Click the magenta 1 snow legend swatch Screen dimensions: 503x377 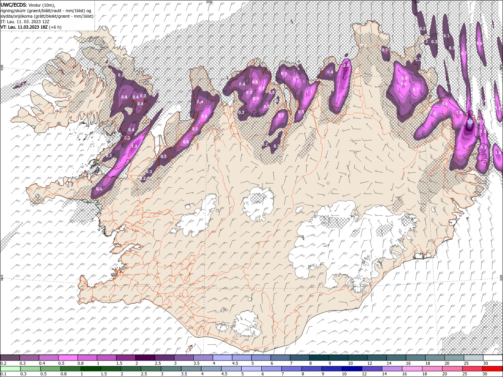[106, 358]
